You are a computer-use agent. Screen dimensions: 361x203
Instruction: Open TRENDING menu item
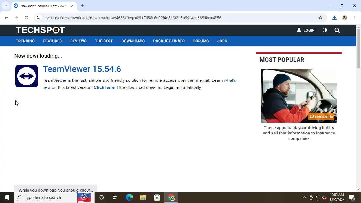(x=25, y=41)
